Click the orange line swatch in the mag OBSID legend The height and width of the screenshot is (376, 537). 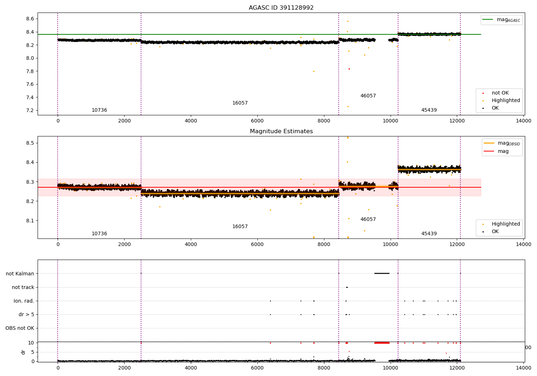click(489, 143)
